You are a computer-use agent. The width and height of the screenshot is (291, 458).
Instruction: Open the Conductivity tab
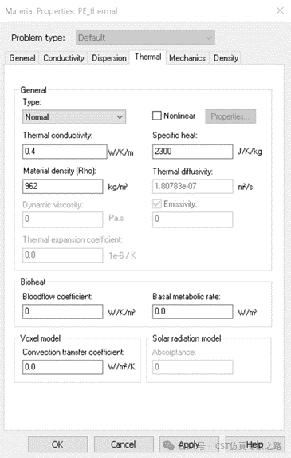64,57
